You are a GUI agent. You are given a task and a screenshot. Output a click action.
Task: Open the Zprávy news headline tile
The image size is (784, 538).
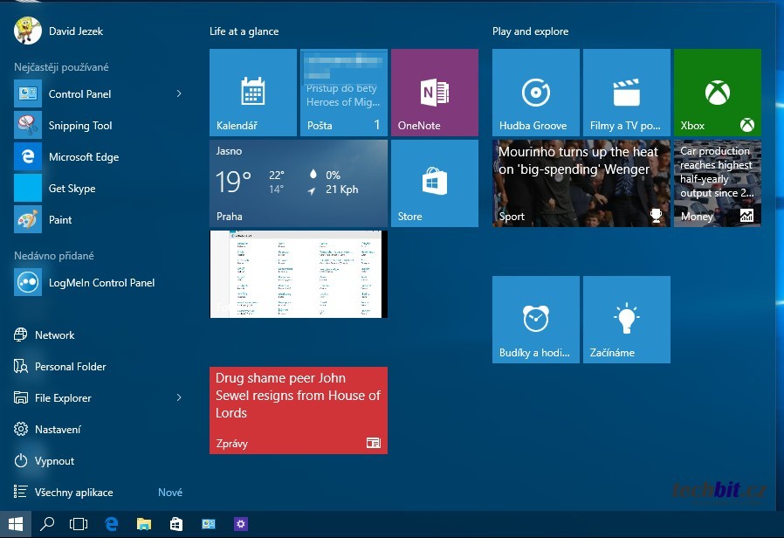coord(299,410)
